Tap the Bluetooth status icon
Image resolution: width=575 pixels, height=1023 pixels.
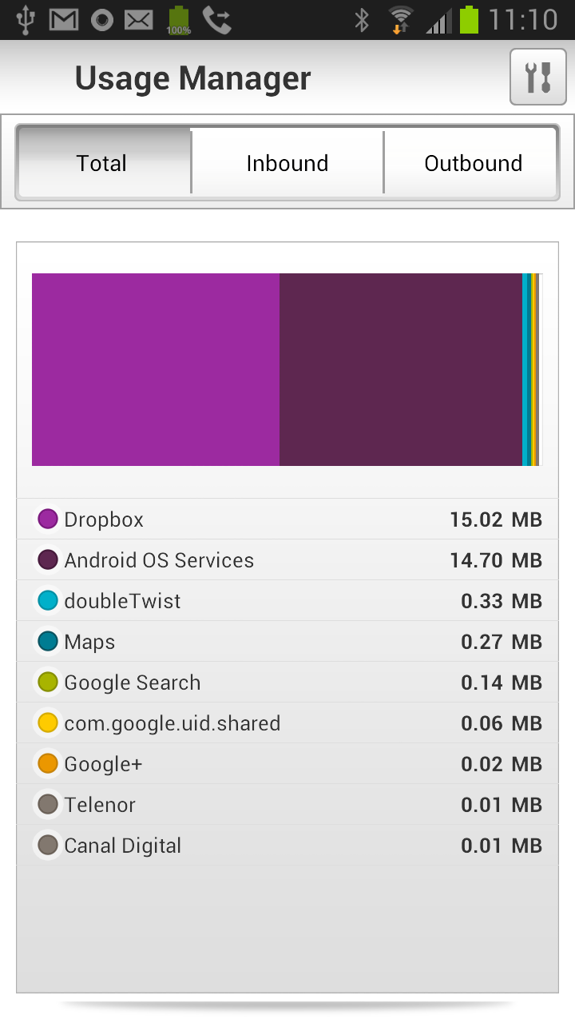(362, 20)
